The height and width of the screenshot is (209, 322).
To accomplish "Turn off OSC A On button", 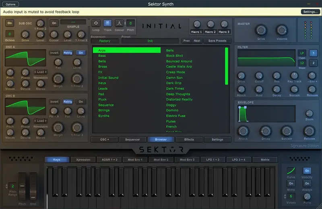I will 81,53.
